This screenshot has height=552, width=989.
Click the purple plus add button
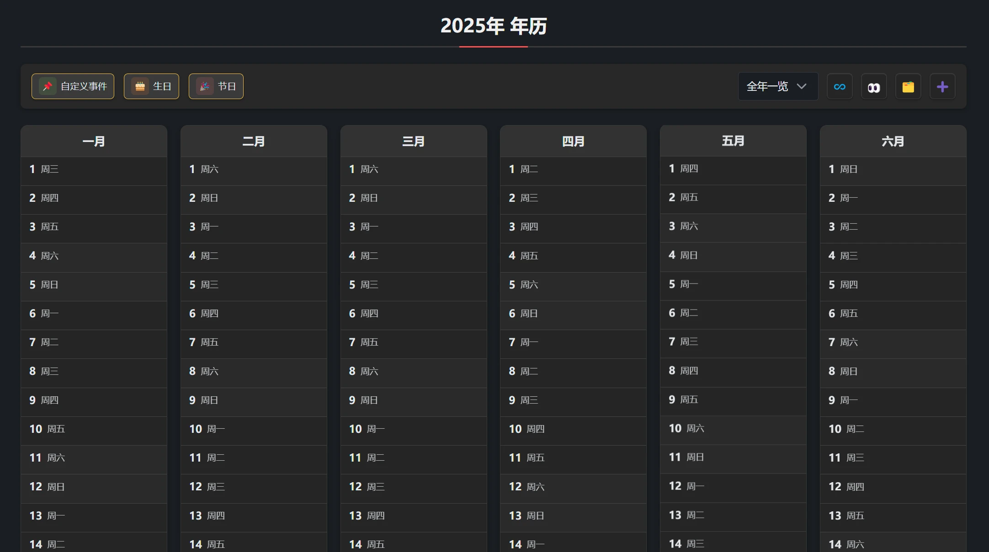click(942, 86)
